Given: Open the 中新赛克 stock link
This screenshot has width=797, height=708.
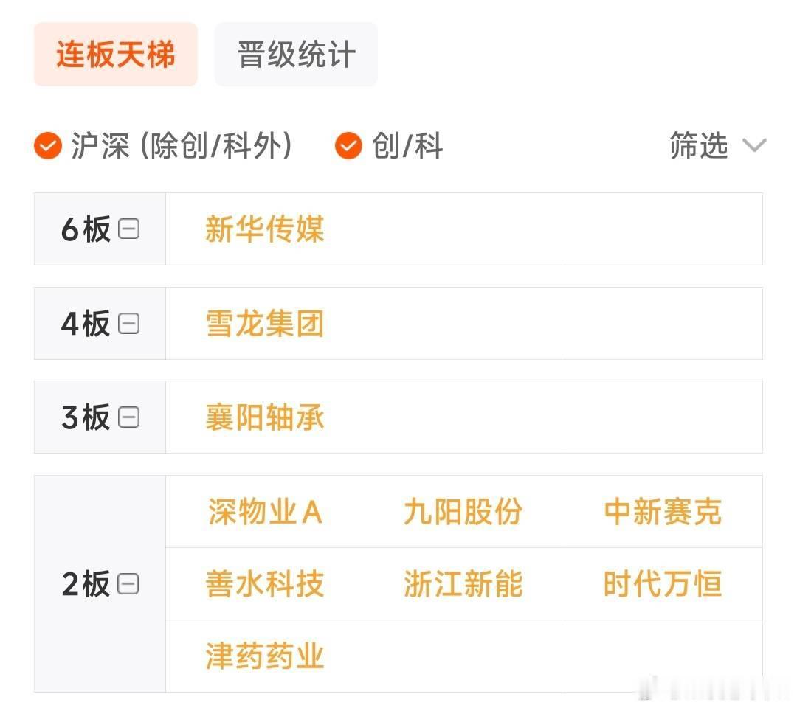Looking at the screenshot, I should pos(663,511).
